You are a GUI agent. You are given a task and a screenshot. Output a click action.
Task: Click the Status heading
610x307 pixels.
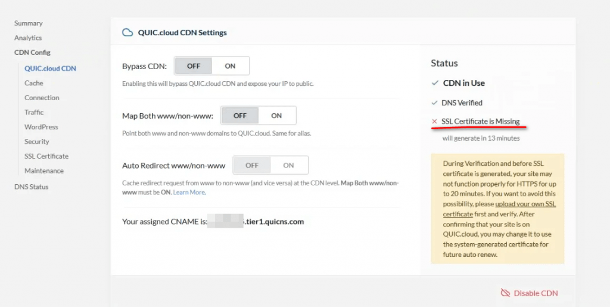pyautogui.click(x=444, y=63)
